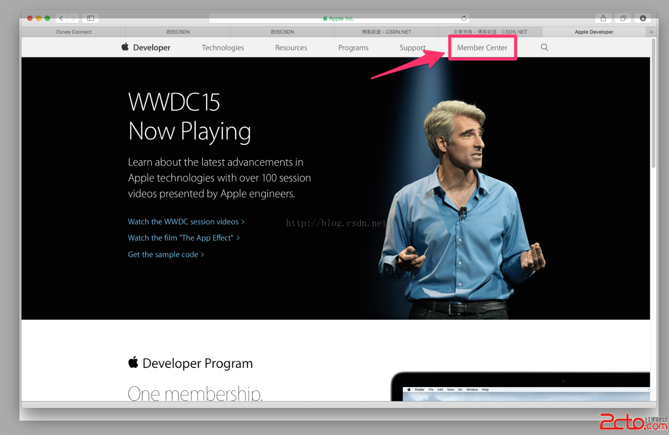Viewport: 669px width, 435px height.
Task: Switch to the 文章列表 - 博客频道 tab
Action: (490, 32)
